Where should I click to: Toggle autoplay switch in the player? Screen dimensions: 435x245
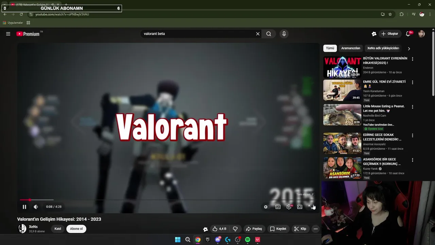[266, 207]
